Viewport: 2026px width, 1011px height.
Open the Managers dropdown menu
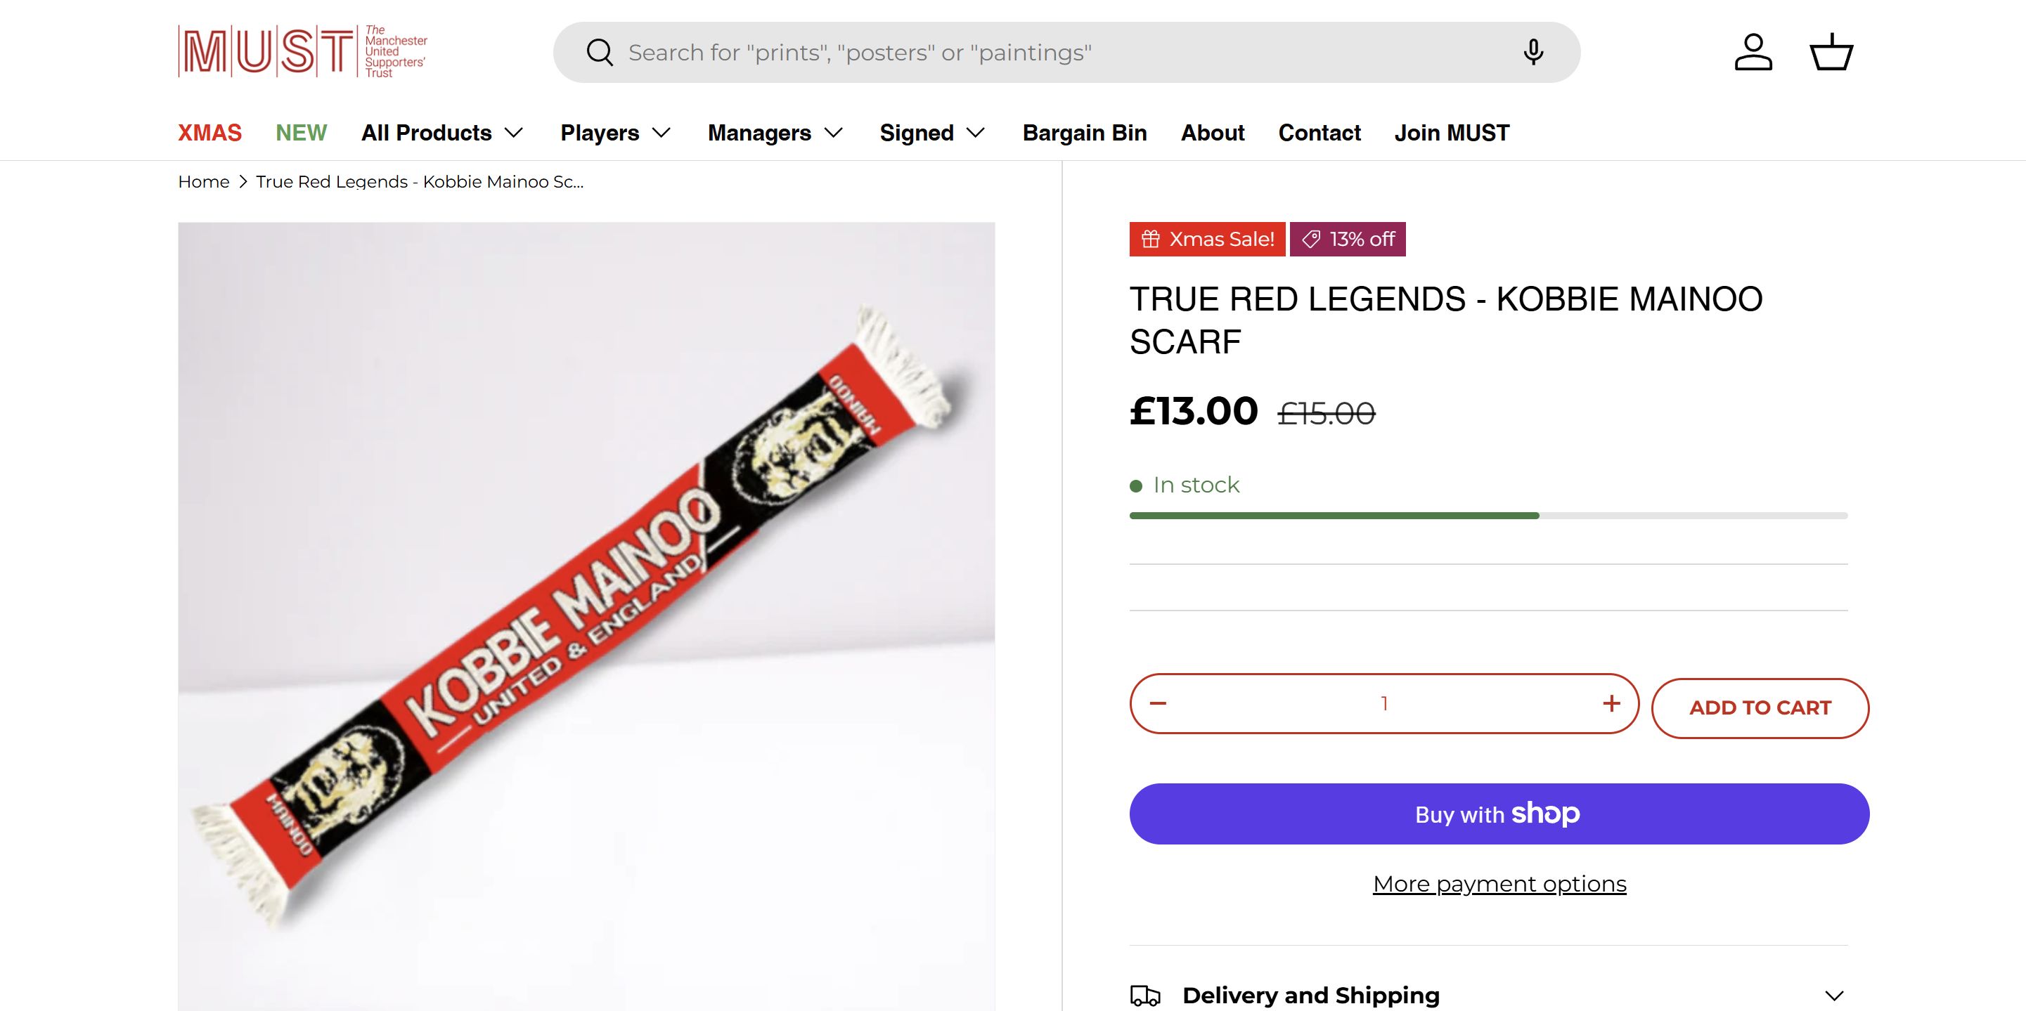(775, 133)
